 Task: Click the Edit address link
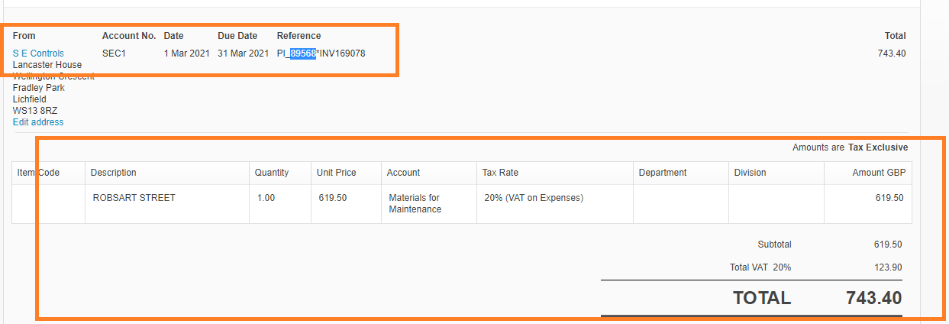click(38, 122)
